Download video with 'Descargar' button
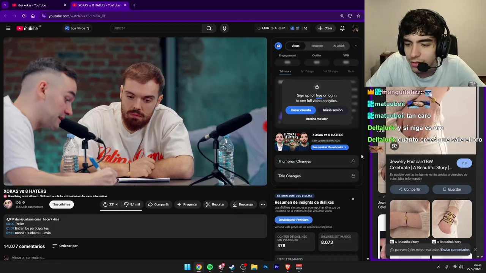This screenshot has height=273, width=486. pyautogui.click(x=243, y=204)
